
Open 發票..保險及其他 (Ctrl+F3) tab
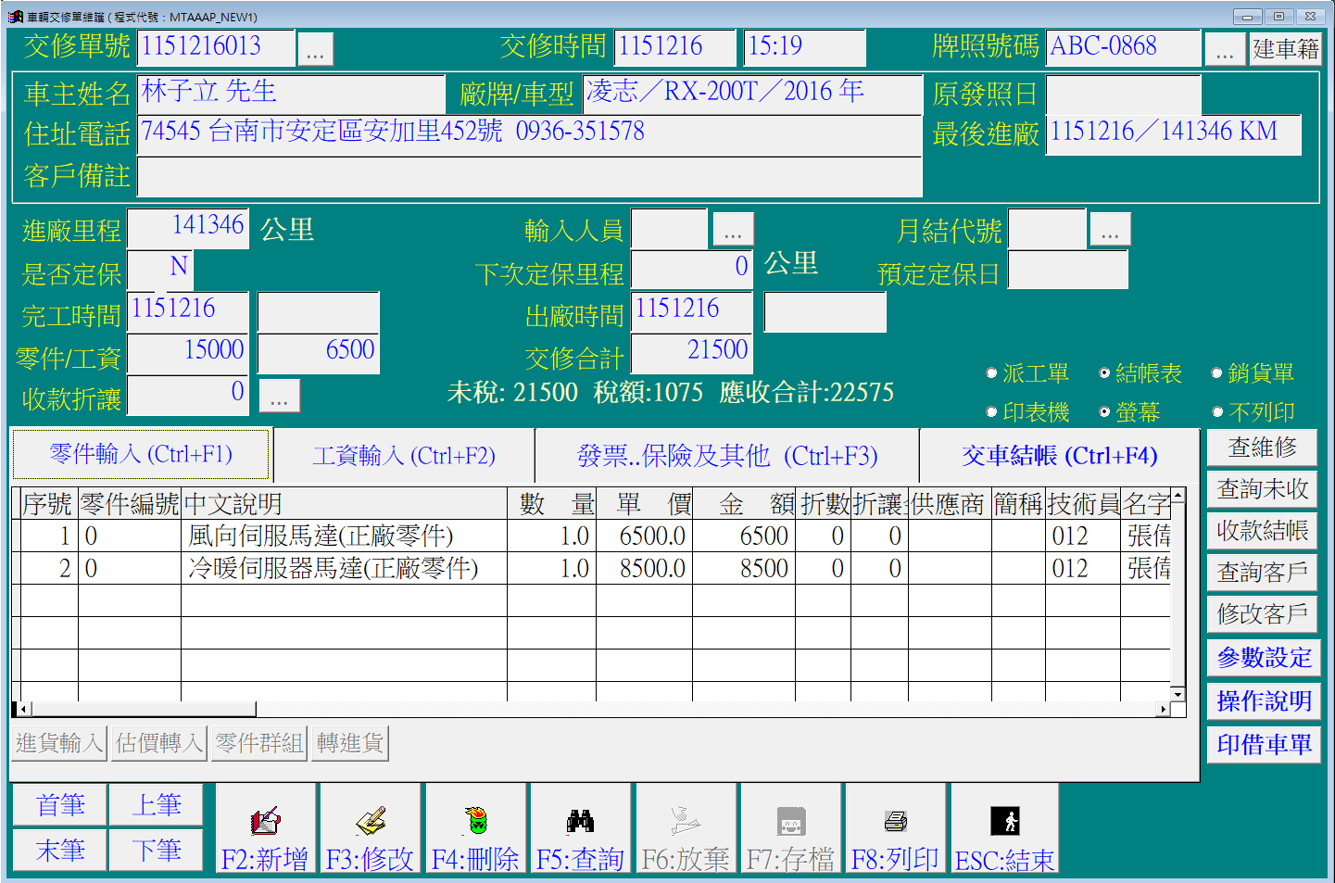[727, 456]
